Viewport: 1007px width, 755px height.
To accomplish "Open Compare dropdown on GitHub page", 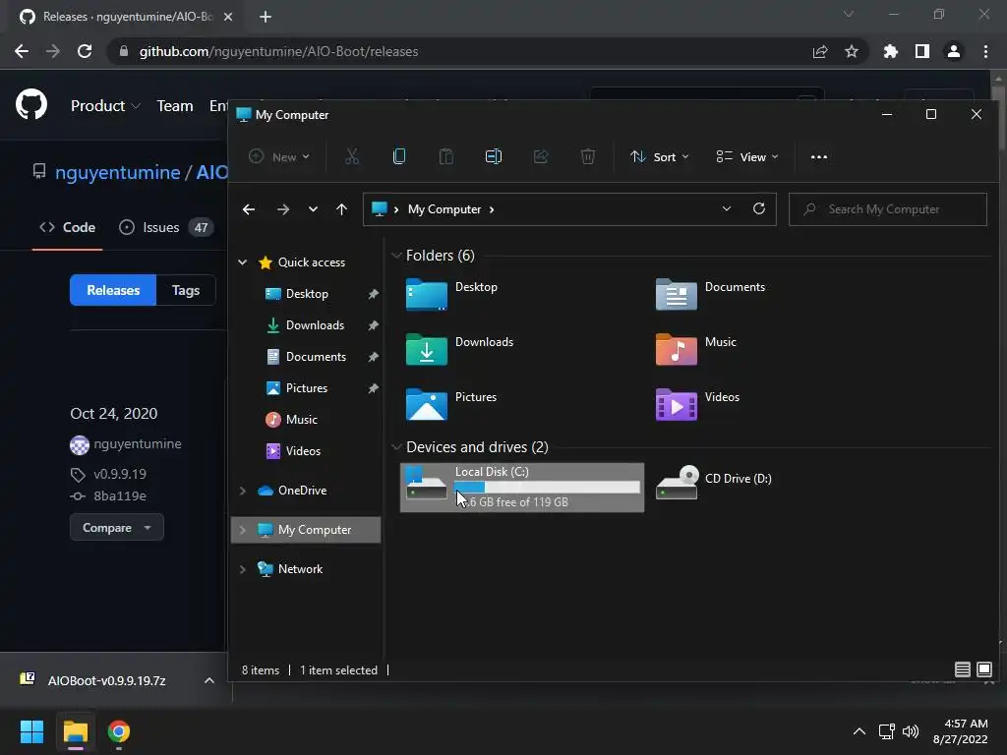I will click(x=117, y=528).
